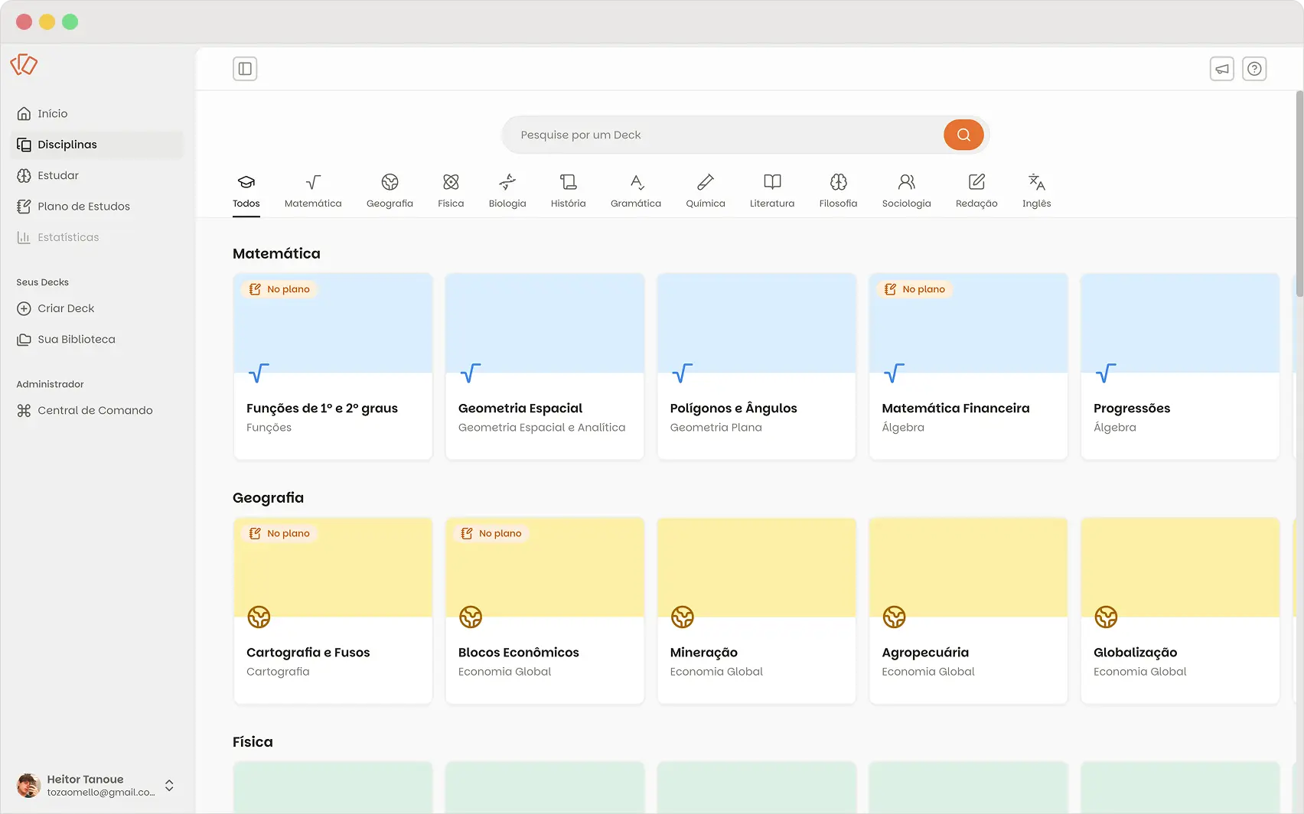This screenshot has width=1304, height=814.
Task: Open the Funções de 1º e 2º graus deck
Action: [x=333, y=366]
